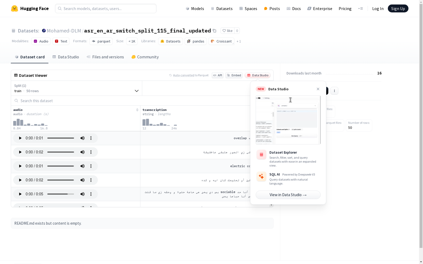Click the Embed button
This screenshot has height=264, width=423.
click(x=234, y=75)
